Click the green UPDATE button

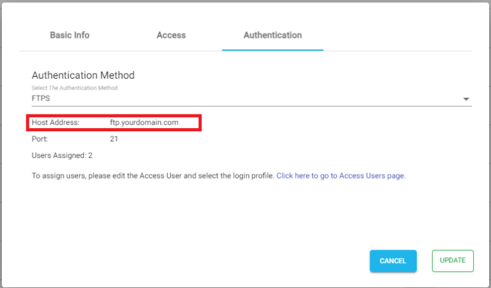tap(453, 260)
